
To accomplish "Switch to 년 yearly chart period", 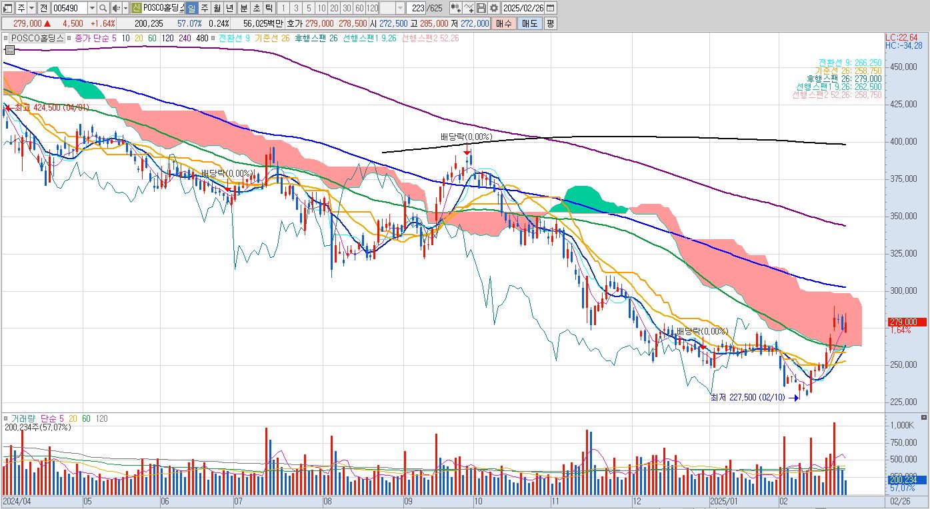I will click(229, 8).
